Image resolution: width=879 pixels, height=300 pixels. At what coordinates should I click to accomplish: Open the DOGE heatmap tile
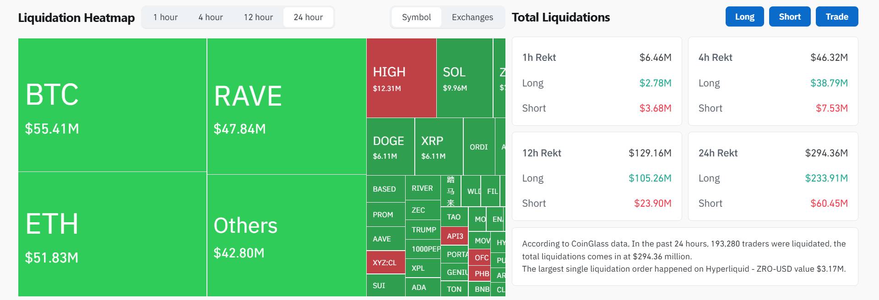tap(390, 146)
